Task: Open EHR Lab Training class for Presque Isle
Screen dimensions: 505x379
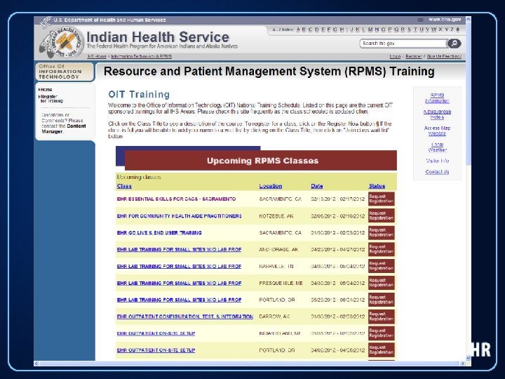Action: click(179, 283)
